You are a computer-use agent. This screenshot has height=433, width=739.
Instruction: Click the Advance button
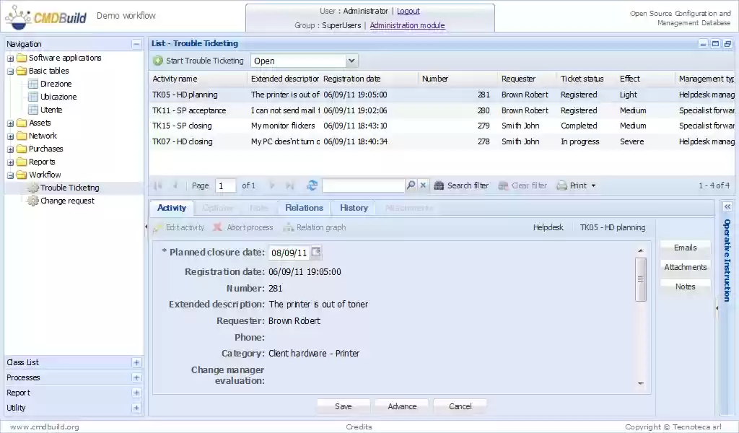coord(401,406)
